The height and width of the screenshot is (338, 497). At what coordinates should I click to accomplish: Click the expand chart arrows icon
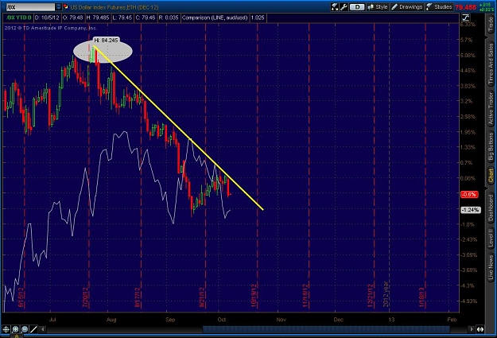335,7
